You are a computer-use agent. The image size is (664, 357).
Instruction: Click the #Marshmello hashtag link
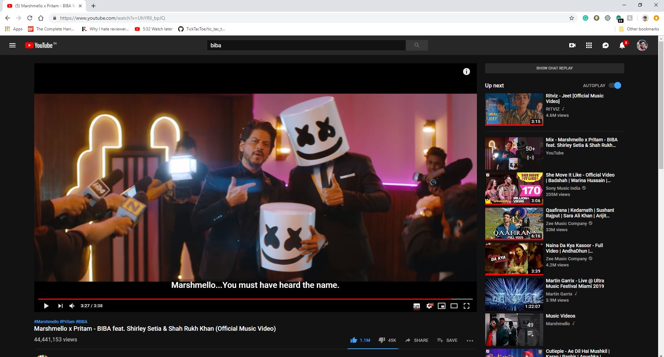pos(46,322)
